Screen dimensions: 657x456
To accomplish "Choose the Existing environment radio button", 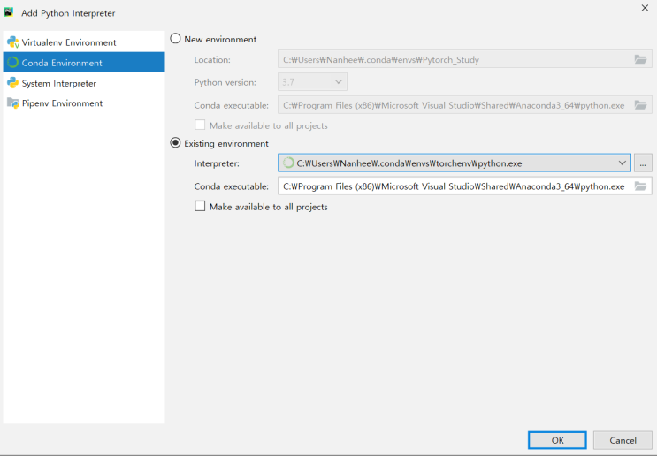I will (175, 143).
